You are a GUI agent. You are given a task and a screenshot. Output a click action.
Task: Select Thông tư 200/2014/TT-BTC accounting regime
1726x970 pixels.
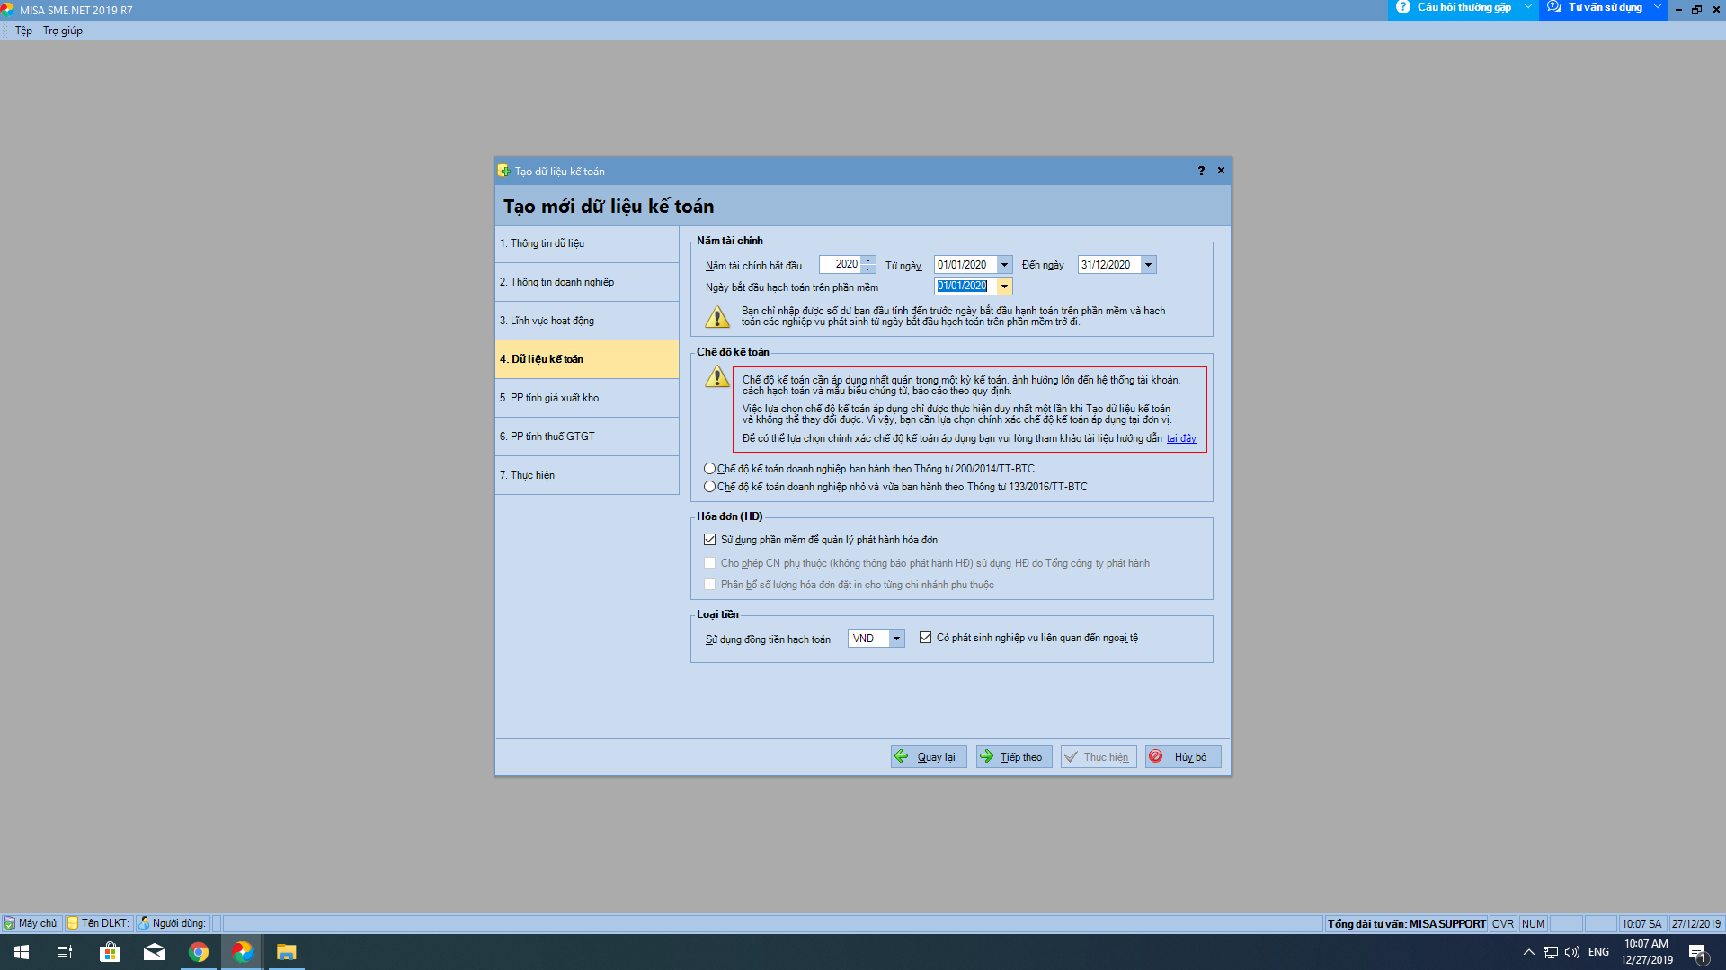[710, 469]
